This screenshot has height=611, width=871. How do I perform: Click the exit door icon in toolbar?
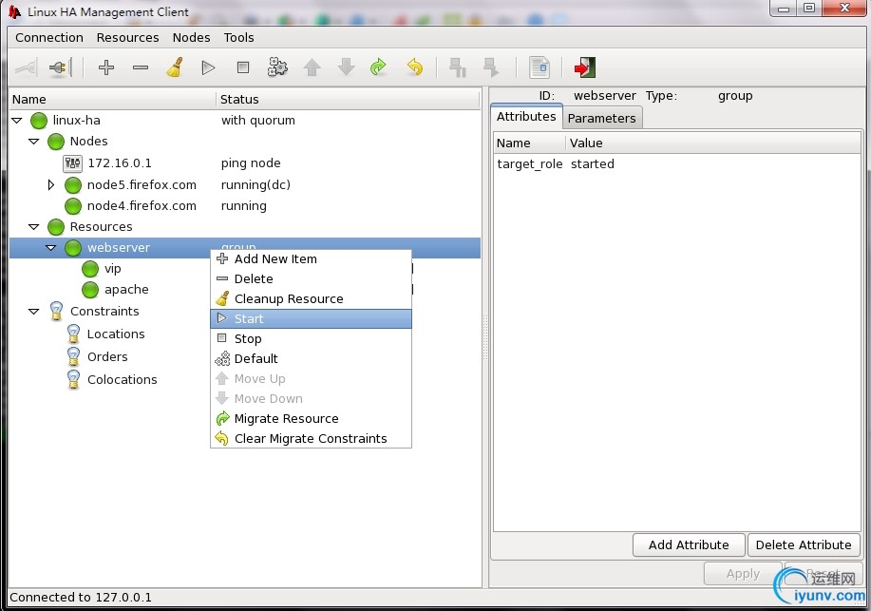[x=584, y=67]
